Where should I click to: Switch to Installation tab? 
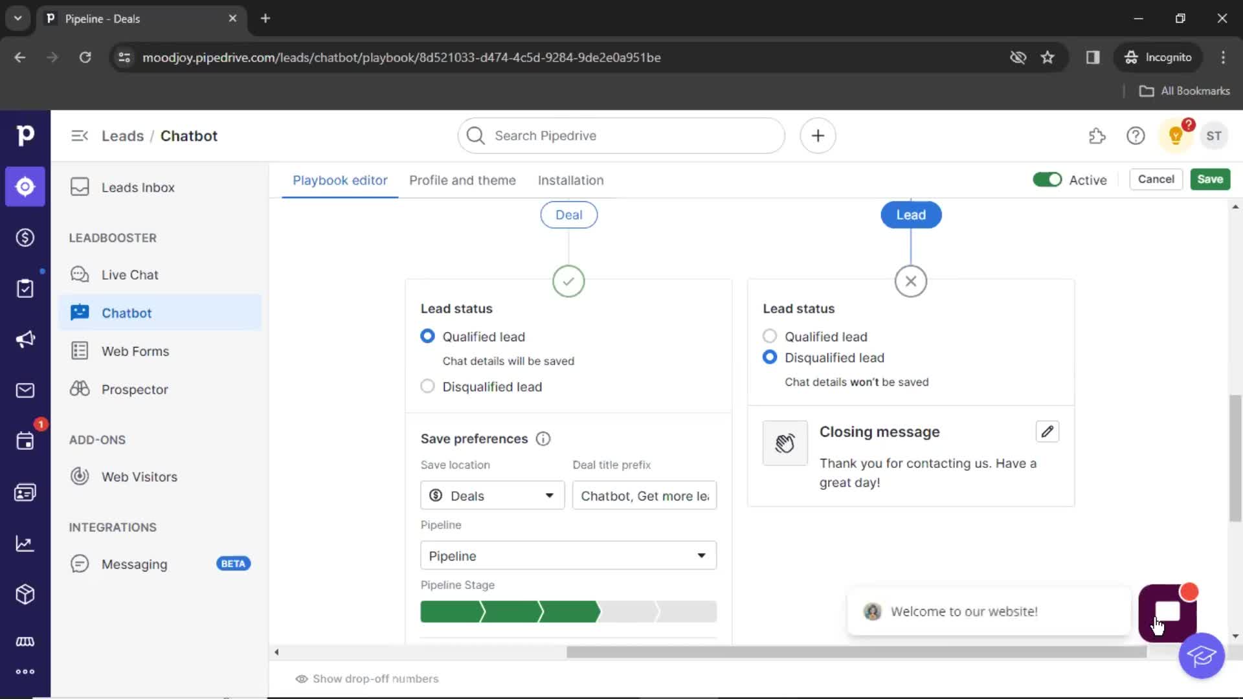point(570,181)
